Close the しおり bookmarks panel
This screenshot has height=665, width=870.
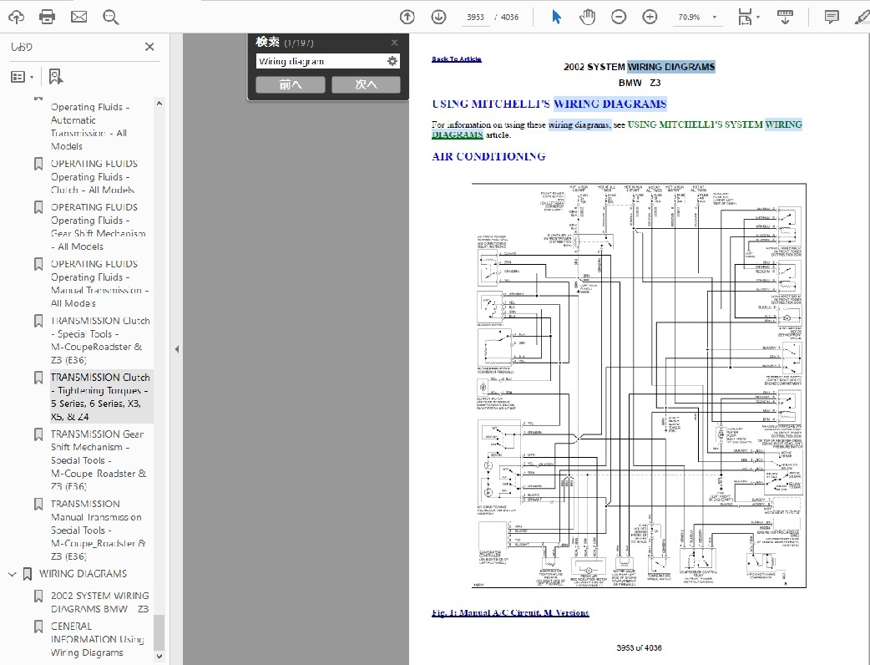[149, 47]
